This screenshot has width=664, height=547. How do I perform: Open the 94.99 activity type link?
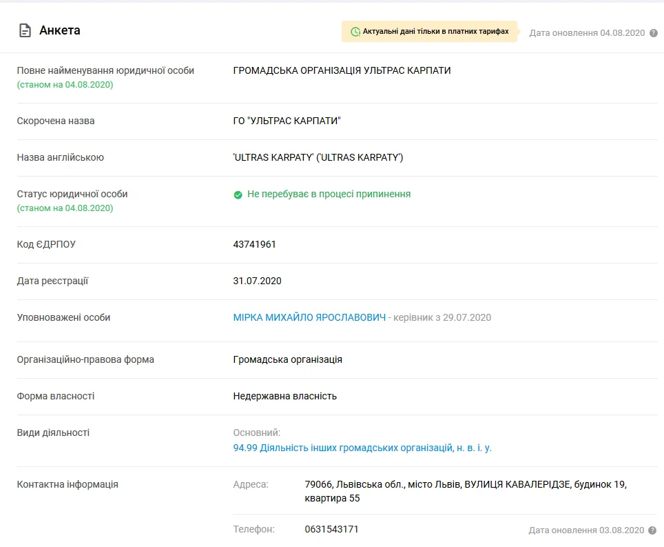click(x=362, y=448)
